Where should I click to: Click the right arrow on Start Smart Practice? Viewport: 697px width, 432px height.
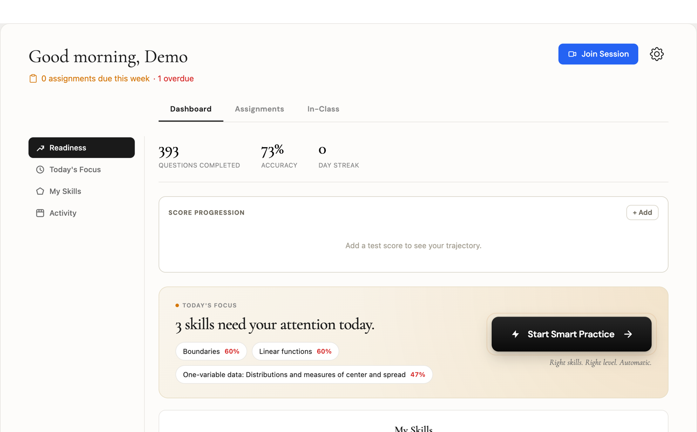click(628, 334)
